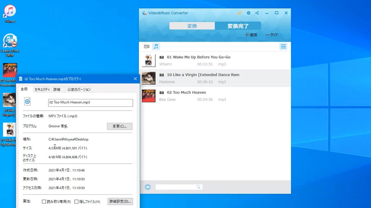Open iTunes desktop shortcut
This screenshot has height=208, width=371.
pos(10,14)
